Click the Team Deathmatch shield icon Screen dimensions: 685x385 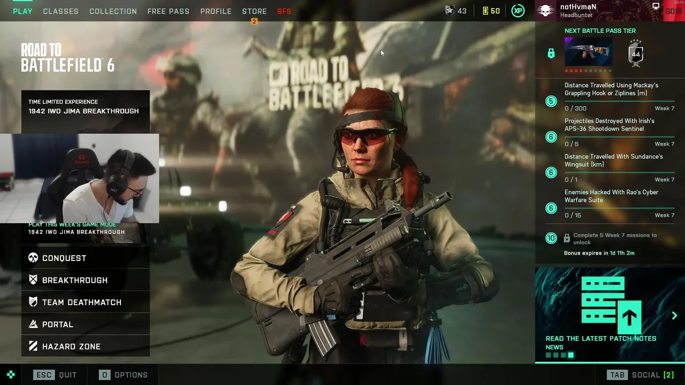(33, 302)
